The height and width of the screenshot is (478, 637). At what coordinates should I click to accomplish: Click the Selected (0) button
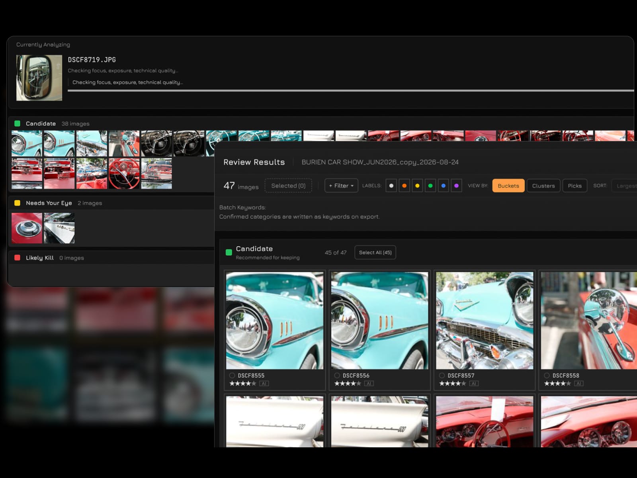[x=288, y=186]
